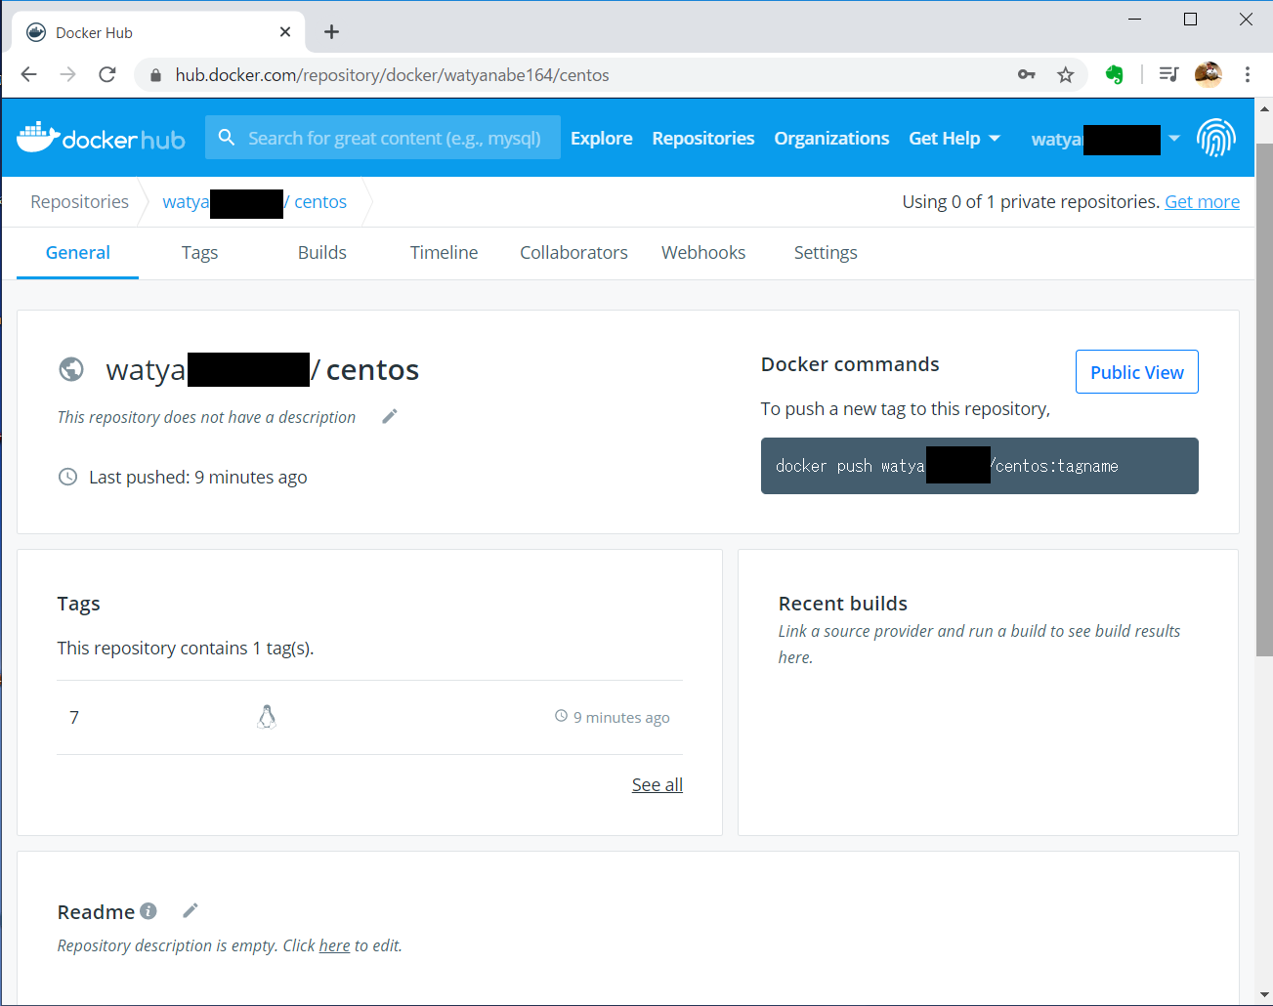Open the media control toolbar icon
The image size is (1273, 1006).
tap(1168, 74)
